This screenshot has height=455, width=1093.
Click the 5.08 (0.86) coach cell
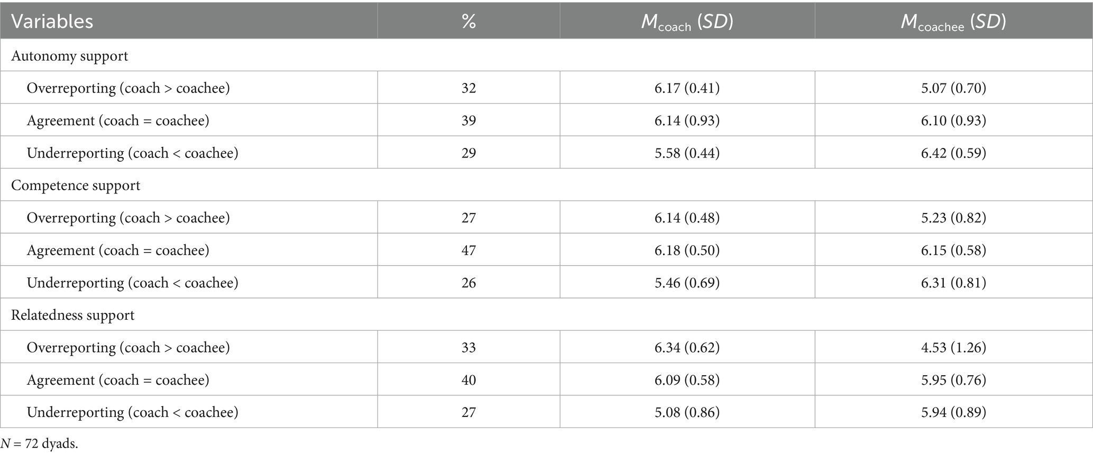[x=687, y=412]
